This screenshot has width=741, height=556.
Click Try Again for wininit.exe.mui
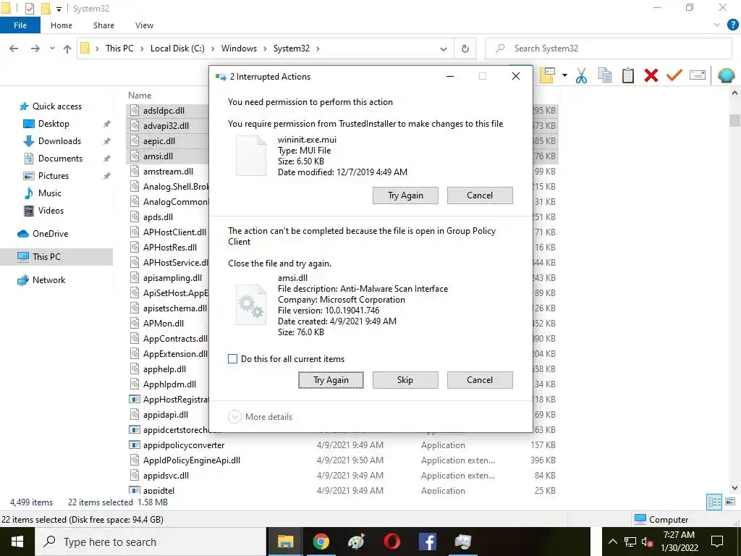[x=405, y=195]
